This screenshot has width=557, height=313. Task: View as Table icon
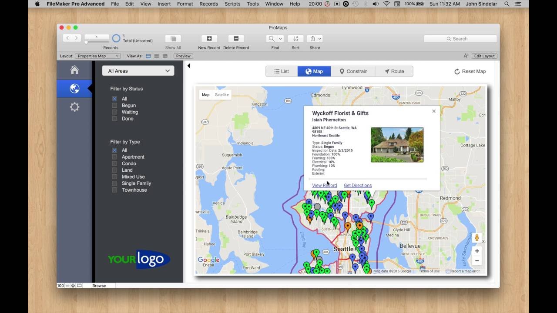tap(165, 56)
